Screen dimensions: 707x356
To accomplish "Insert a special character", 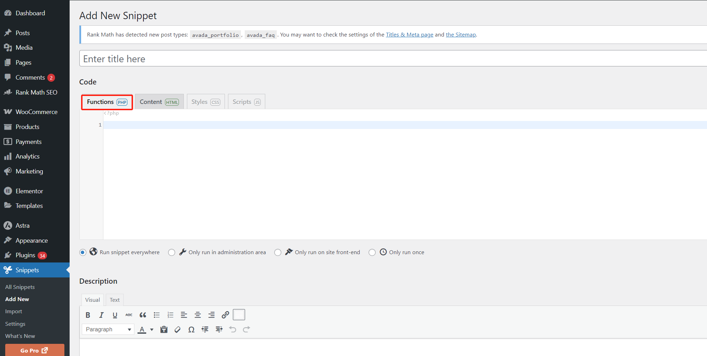I will [x=191, y=329].
